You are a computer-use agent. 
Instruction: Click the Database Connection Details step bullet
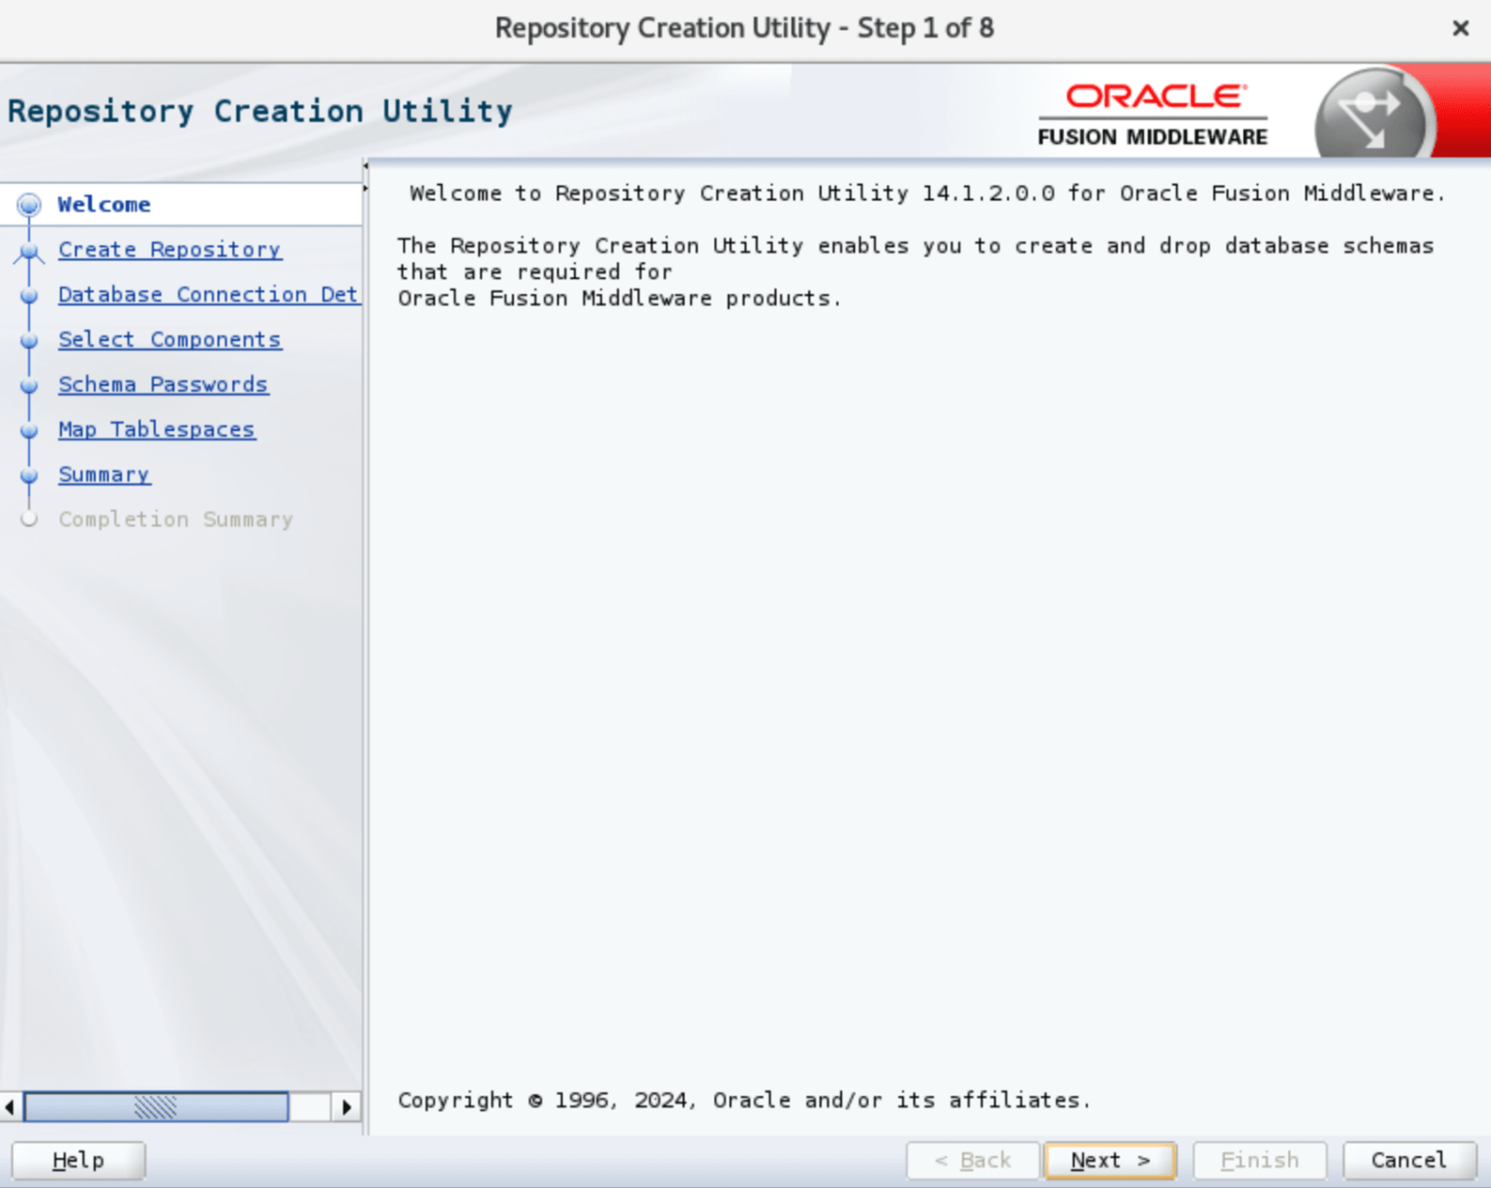pos(29,295)
